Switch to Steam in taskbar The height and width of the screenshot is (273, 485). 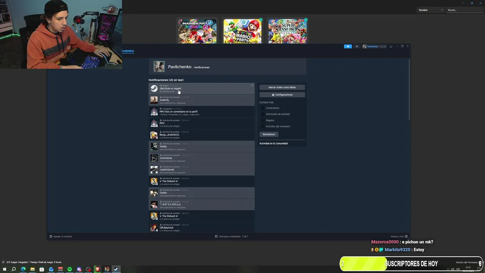tap(116, 269)
